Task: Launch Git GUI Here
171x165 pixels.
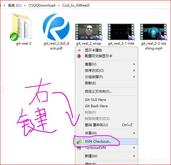Action: [x=106, y=100]
